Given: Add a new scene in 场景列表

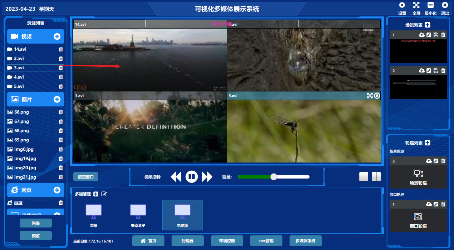Looking at the screenshot, I should 428,25.
